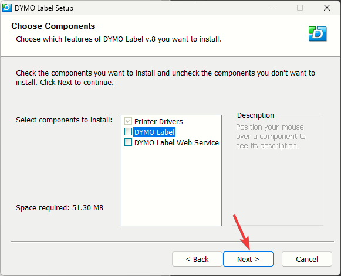Minimize the DYMO Label Setup window
The image size is (341, 276).
[x=274, y=8]
